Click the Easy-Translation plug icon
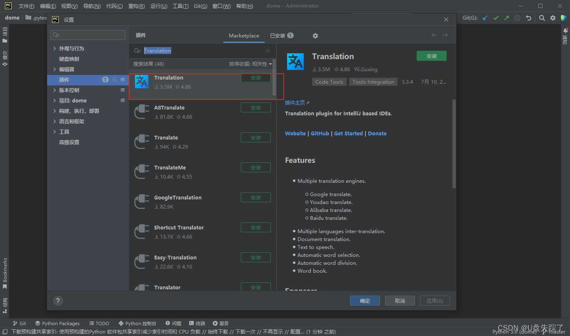The image size is (570, 336). click(142, 261)
